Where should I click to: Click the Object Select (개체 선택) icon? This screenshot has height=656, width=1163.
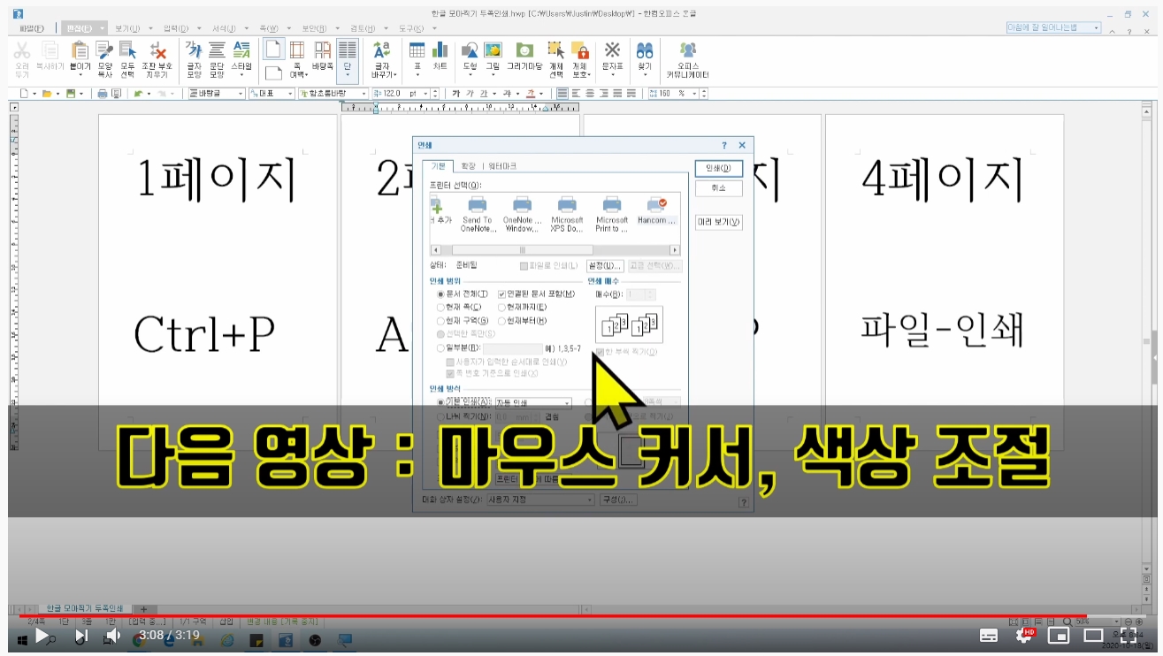coord(556,50)
